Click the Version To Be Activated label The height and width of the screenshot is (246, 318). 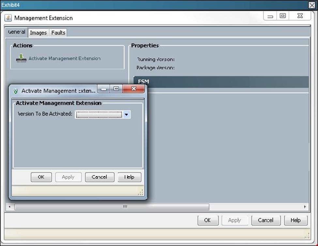pyautogui.click(x=45, y=114)
